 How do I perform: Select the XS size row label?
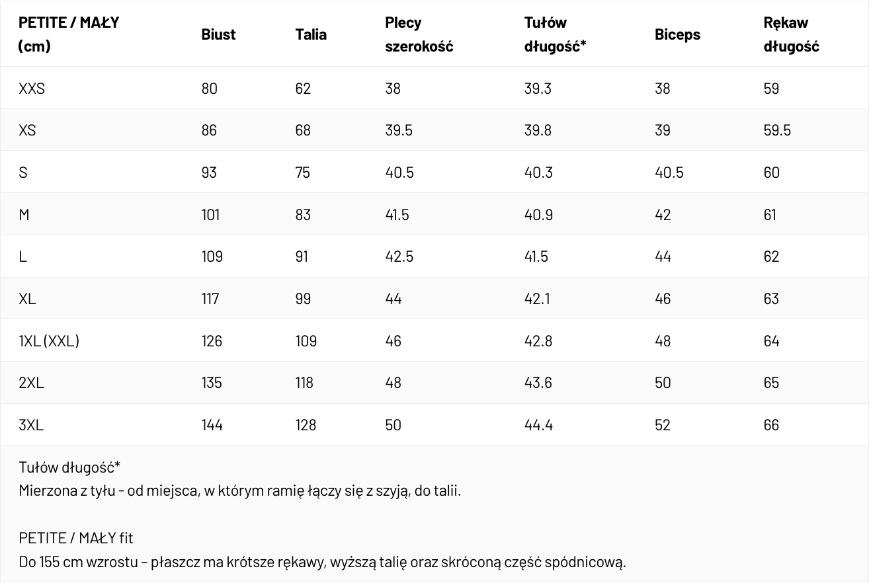(27, 130)
